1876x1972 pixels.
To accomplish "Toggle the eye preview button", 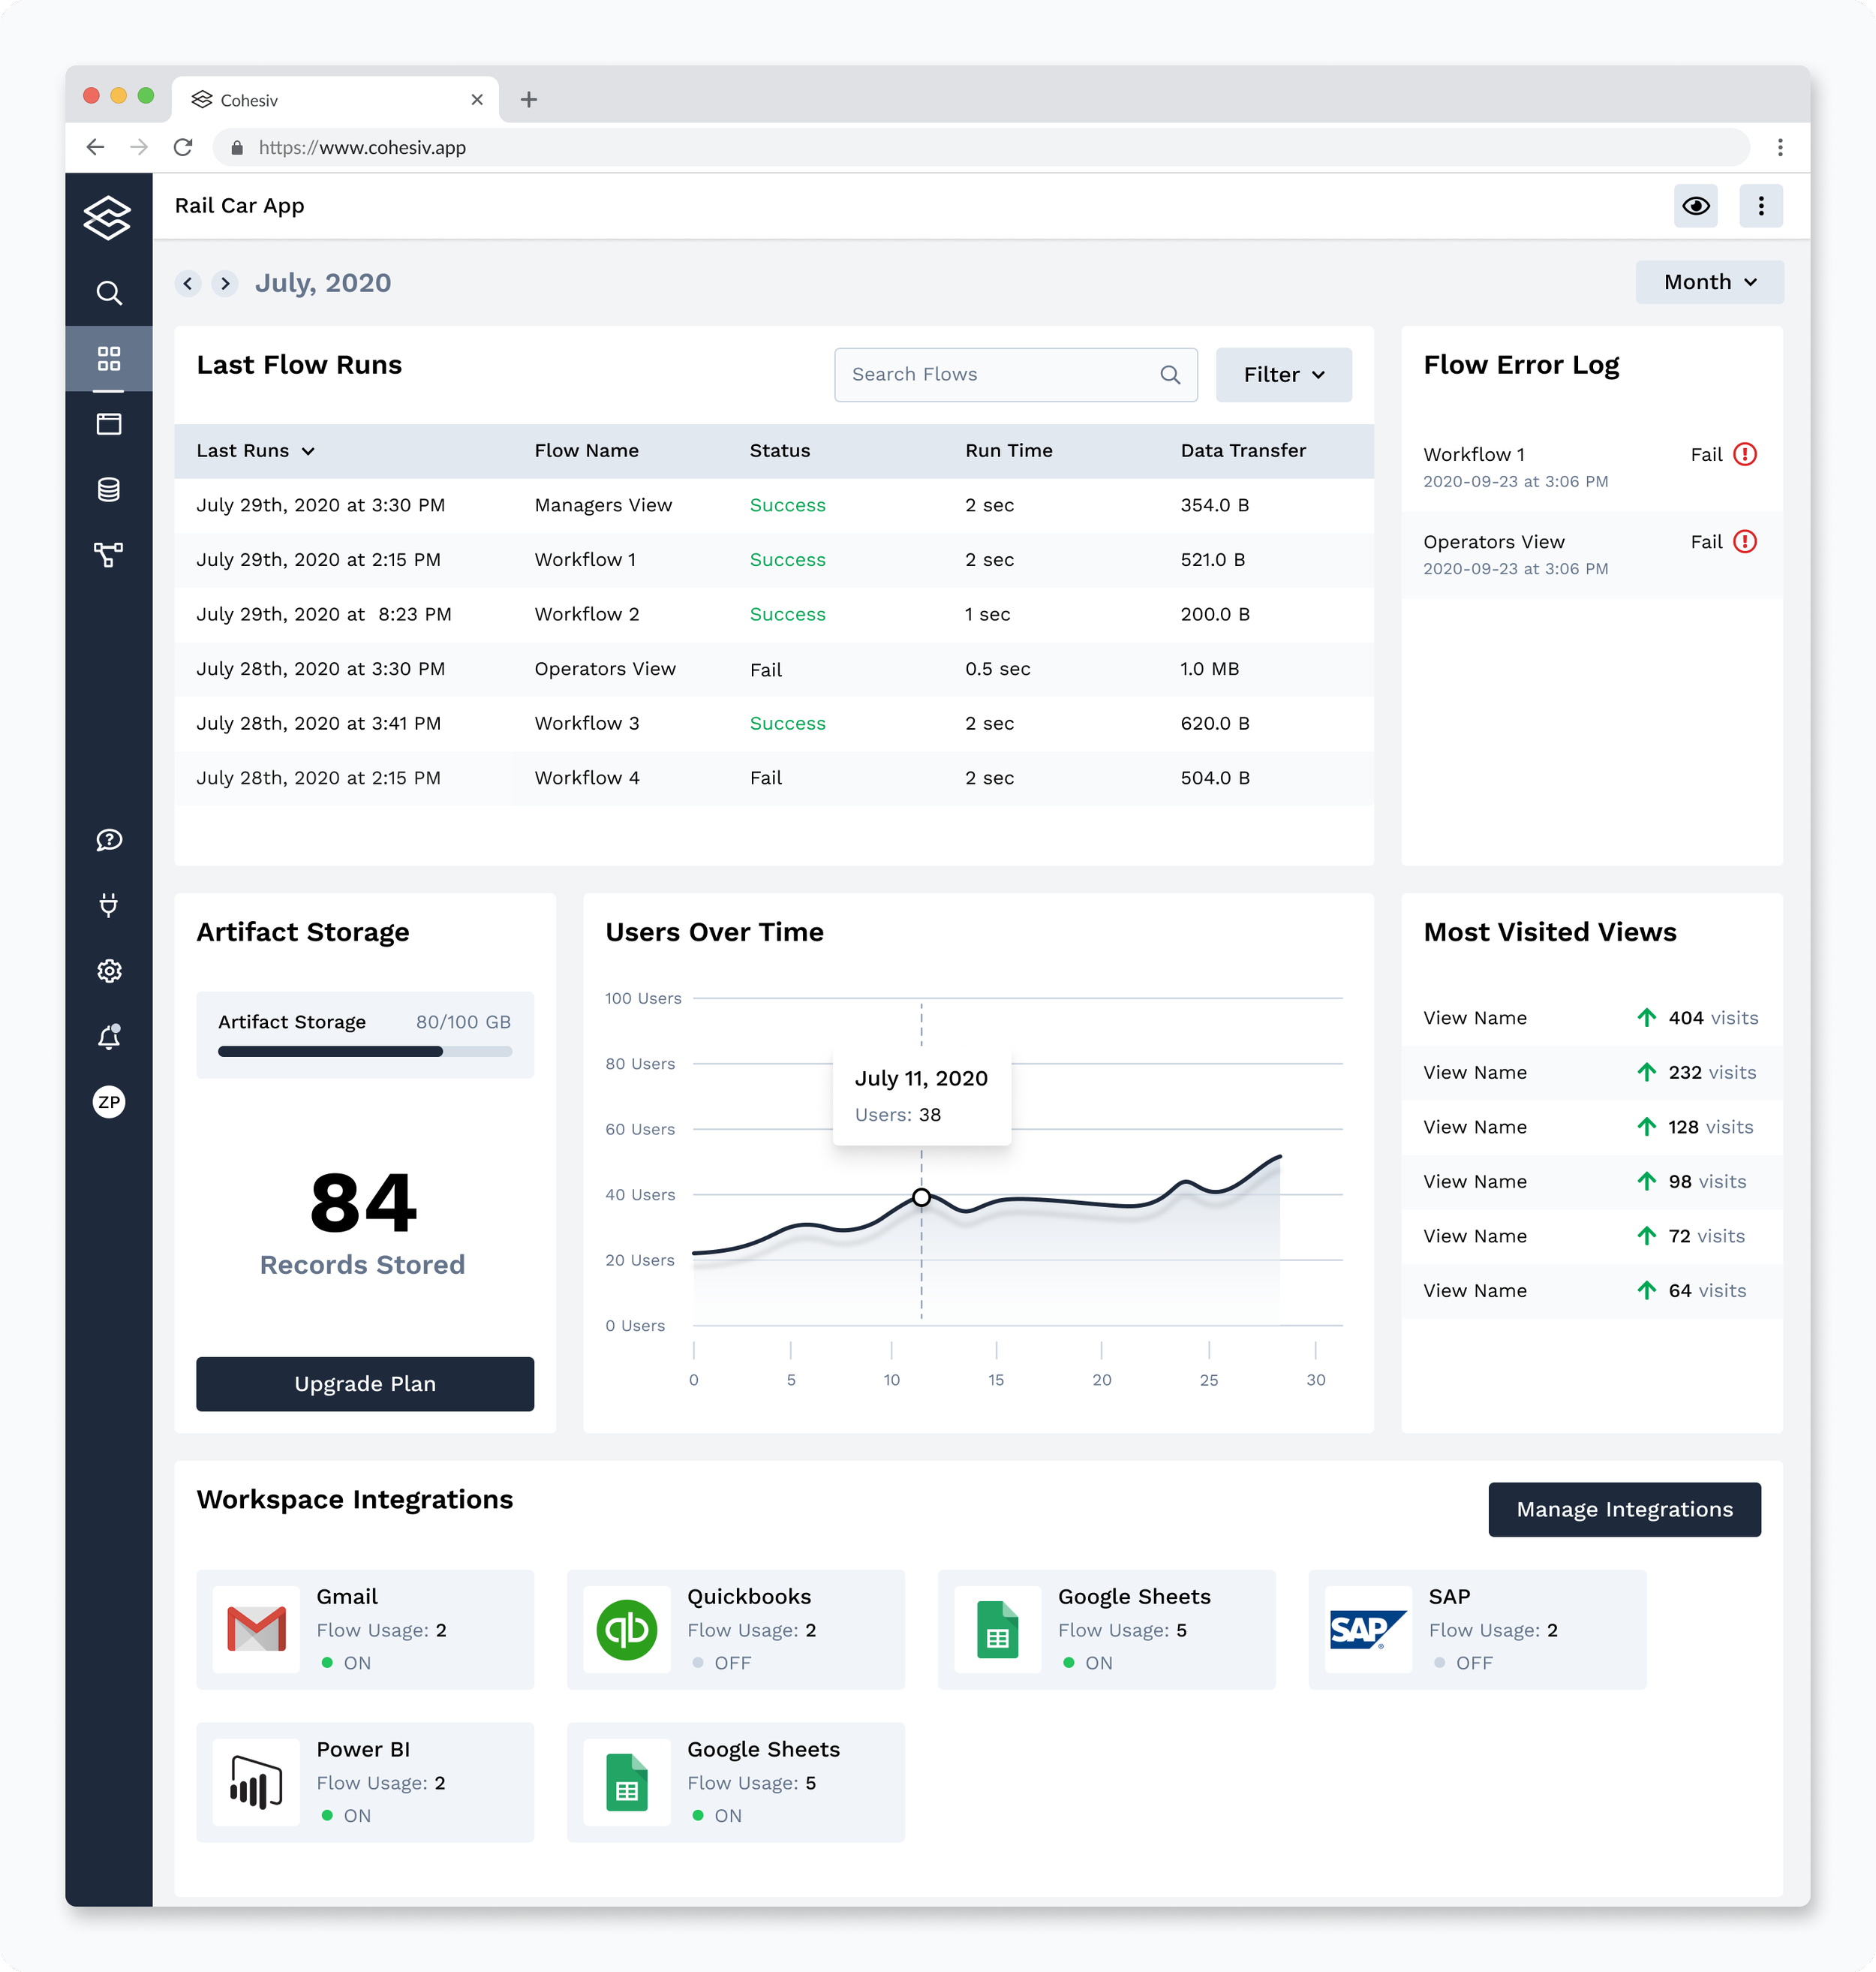I will [1695, 206].
